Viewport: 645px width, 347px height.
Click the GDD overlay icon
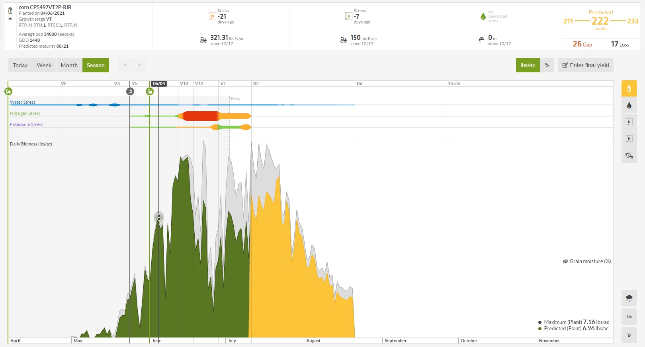coord(629,316)
